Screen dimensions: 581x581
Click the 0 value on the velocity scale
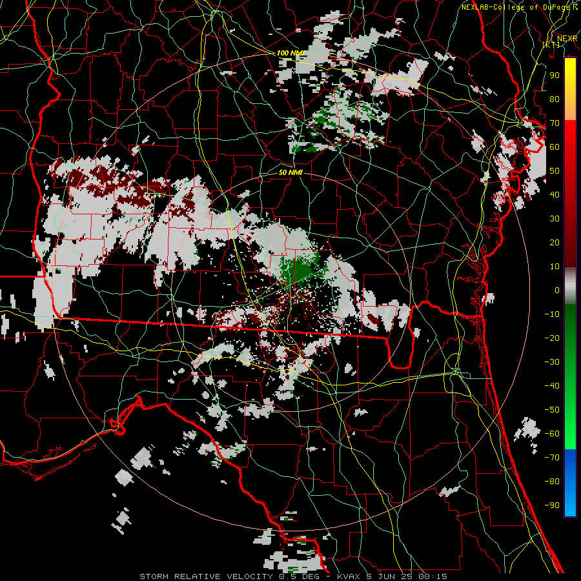[x=557, y=290]
